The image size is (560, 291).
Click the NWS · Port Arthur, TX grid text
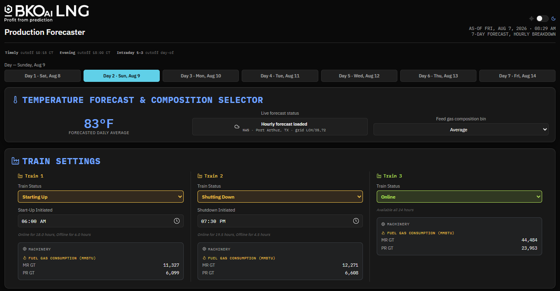284,130
